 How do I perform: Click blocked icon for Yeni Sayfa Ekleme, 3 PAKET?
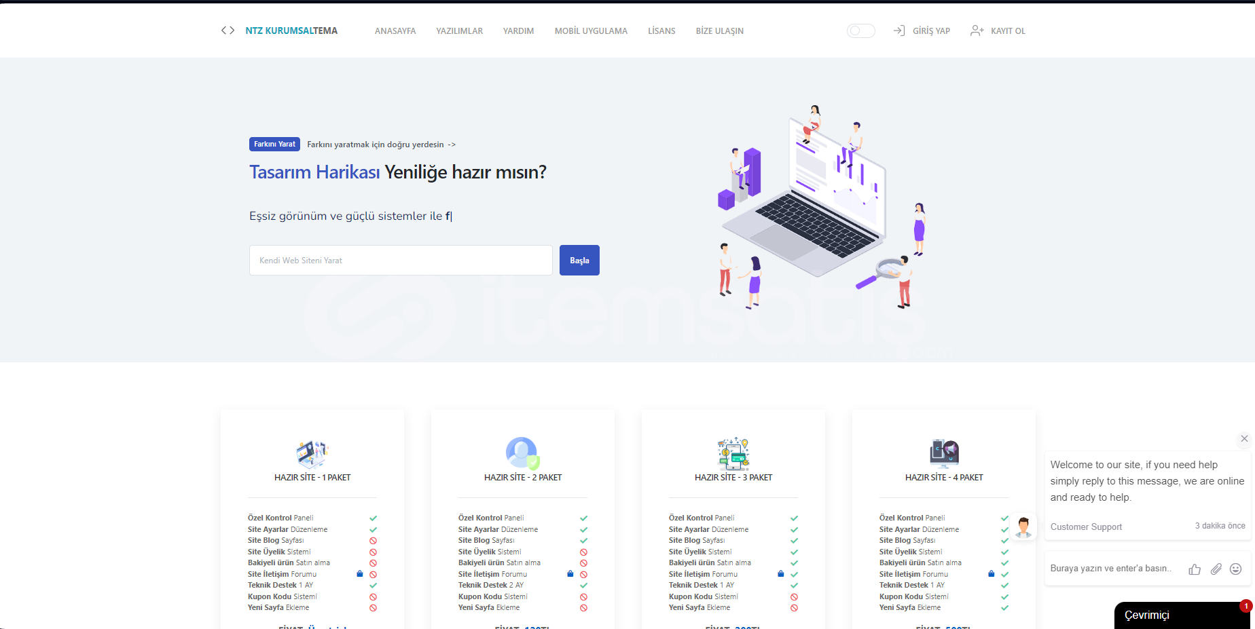click(794, 608)
